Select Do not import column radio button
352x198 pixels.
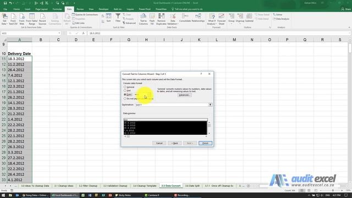pyautogui.click(x=125, y=98)
